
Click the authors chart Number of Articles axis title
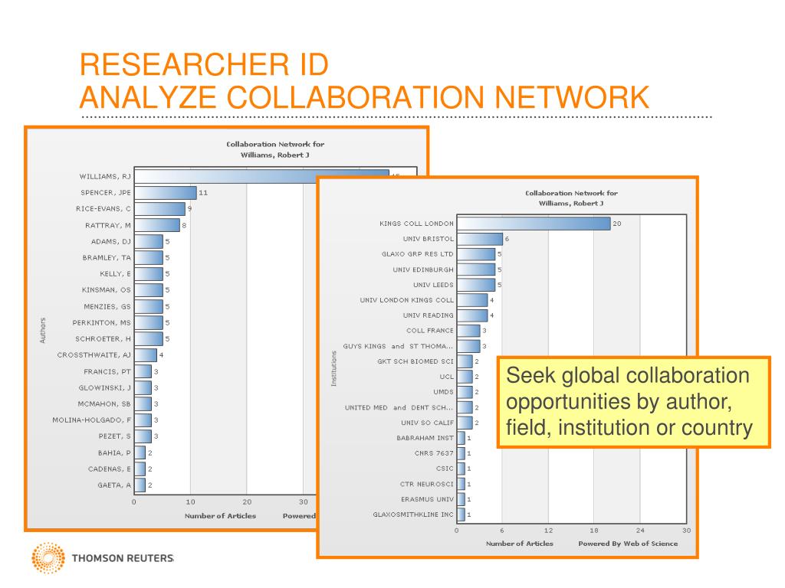(220, 515)
